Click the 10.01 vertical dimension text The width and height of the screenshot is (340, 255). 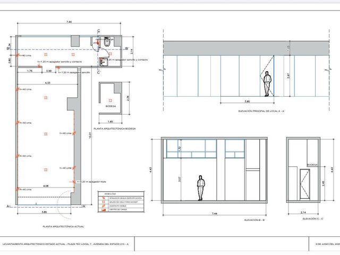(90, 135)
